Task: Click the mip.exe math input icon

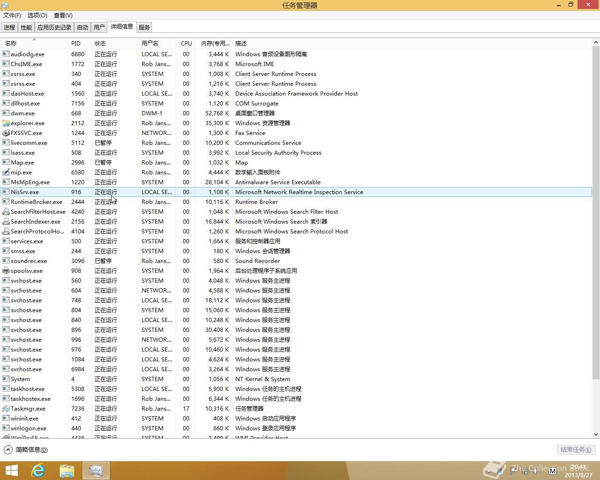Action: 6,172
